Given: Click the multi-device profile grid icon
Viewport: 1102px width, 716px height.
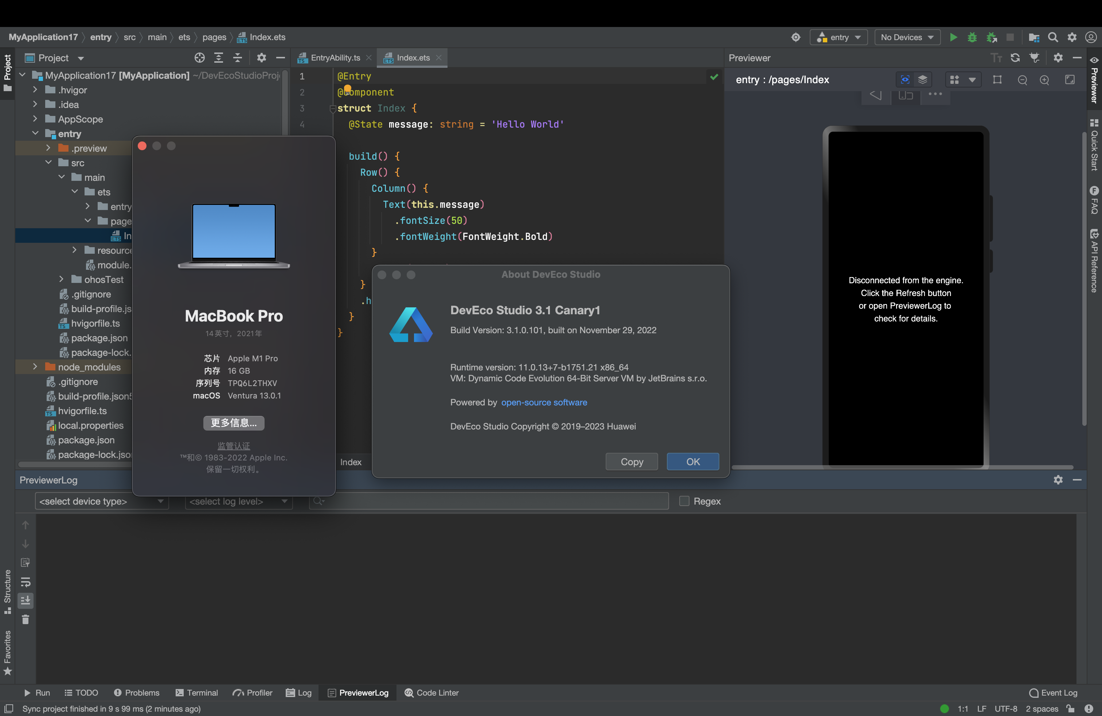Looking at the screenshot, I should (954, 80).
